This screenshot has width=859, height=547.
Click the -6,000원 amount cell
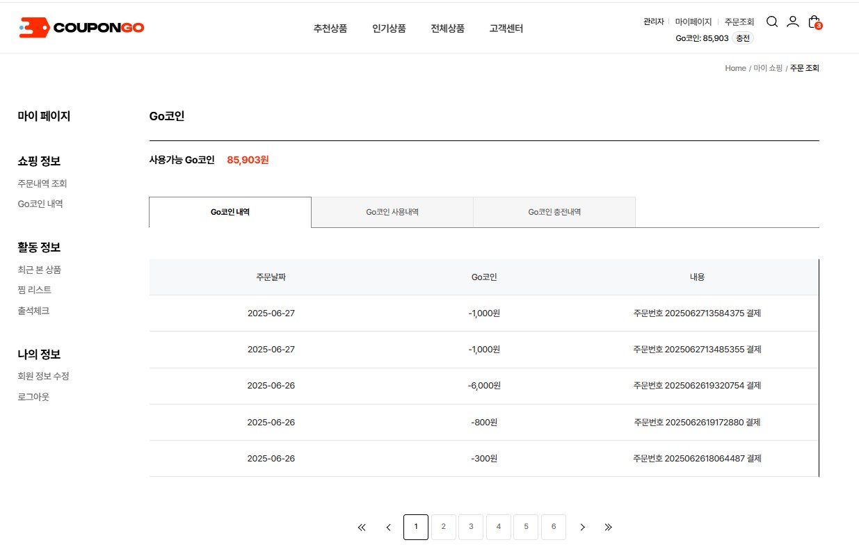(x=484, y=385)
